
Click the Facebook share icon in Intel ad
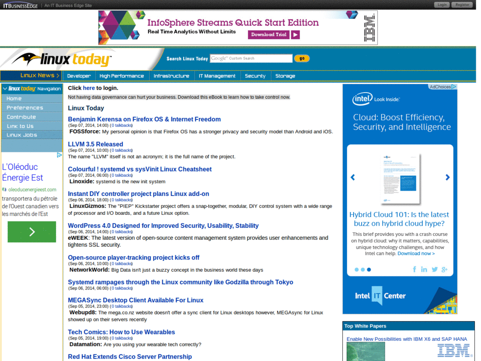tap(414, 269)
